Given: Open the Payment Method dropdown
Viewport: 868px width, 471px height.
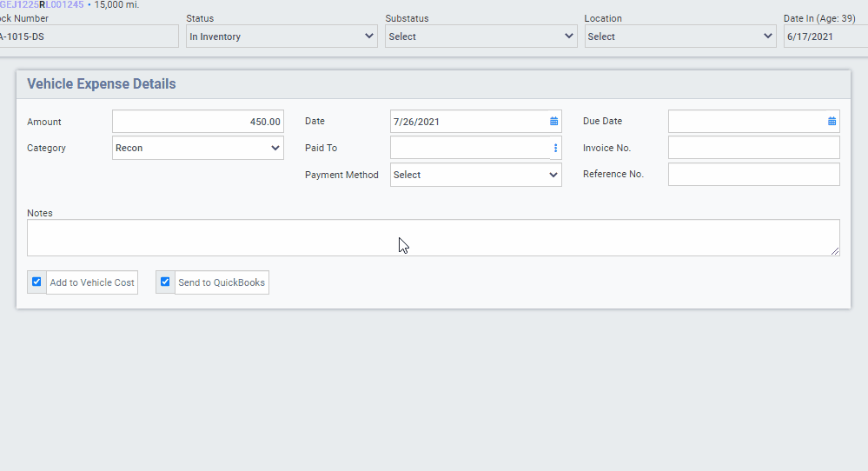Looking at the screenshot, I should (475, 175).
